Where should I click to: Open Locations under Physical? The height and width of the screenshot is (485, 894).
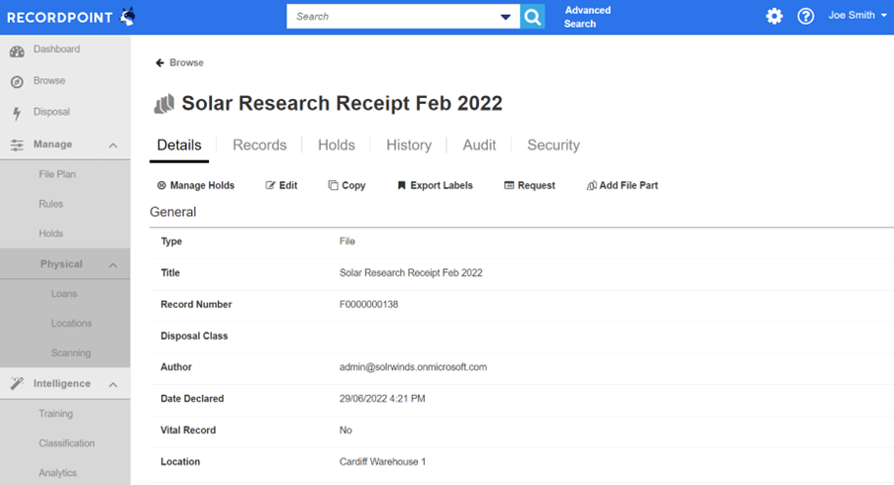[x=71, y=324]
